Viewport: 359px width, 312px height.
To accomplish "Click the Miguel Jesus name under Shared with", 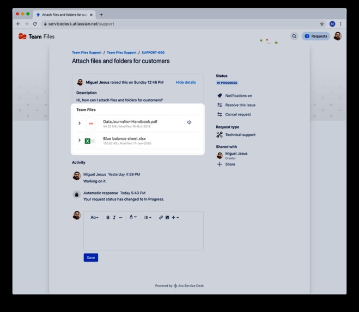I will (236, 154).
